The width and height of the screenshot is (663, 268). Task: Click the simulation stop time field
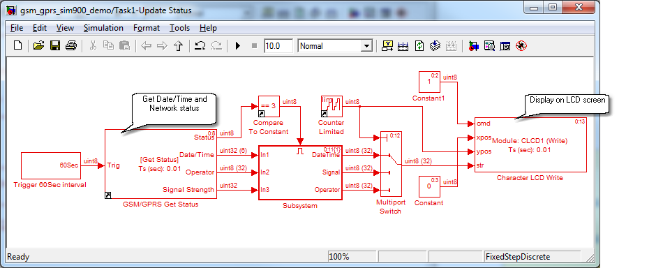[278, 46]
